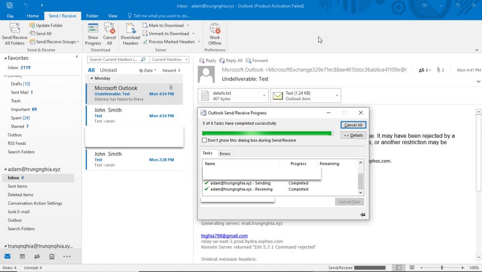
Task: Show more navigation options (three dots)
Action: coord(67,256)
